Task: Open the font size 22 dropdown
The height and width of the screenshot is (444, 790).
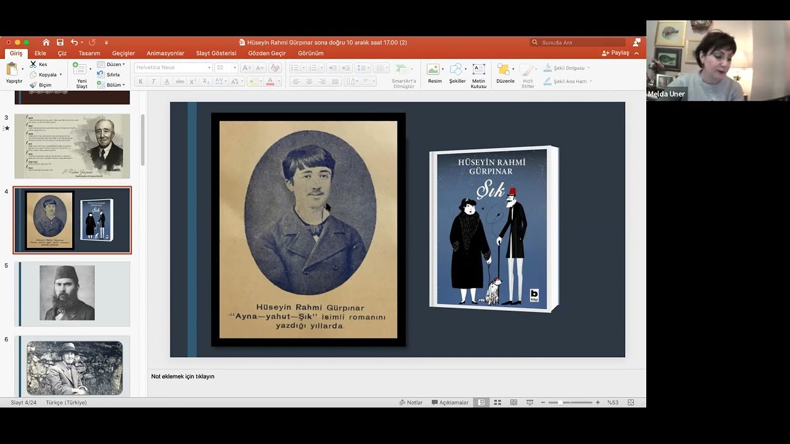Action: pyautogui.click(x=234, y=67)
